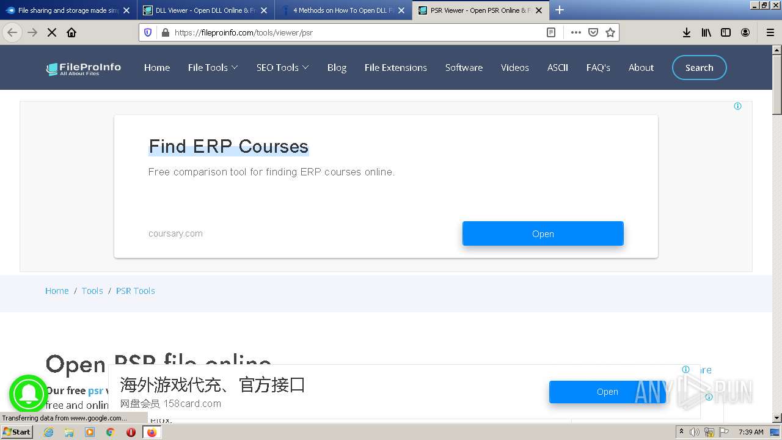Open About menu item
The width and height of the screenshot is (782, 440).
tap(641, 68)
